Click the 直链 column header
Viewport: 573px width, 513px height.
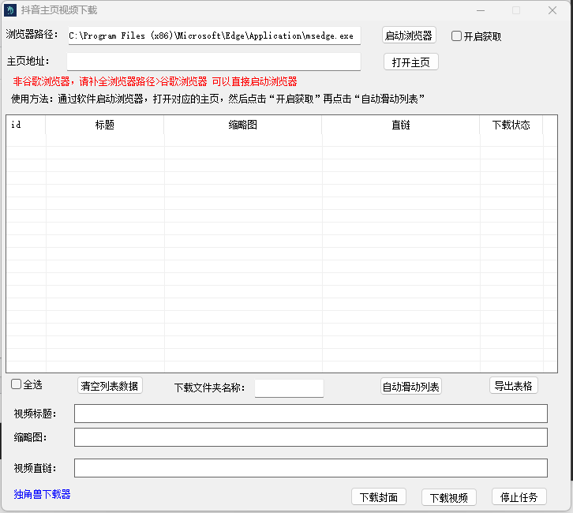tap(400, 125)
